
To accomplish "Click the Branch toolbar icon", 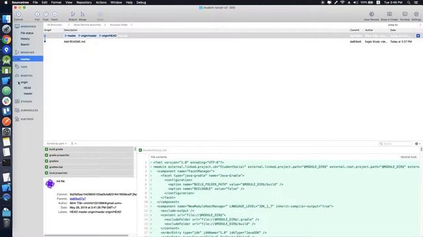I will tap(73, 14).
